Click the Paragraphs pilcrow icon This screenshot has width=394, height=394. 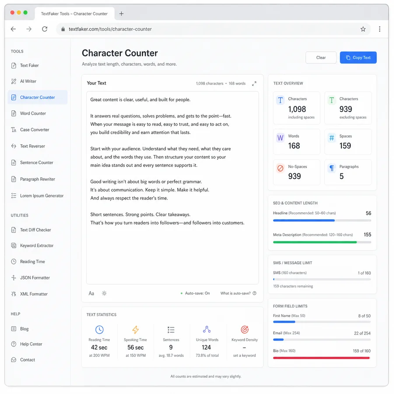point(332,168)
